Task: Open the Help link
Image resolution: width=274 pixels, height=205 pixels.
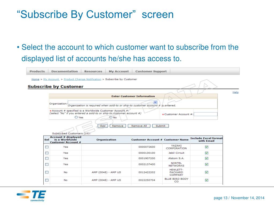Action: tap(235, 92)
